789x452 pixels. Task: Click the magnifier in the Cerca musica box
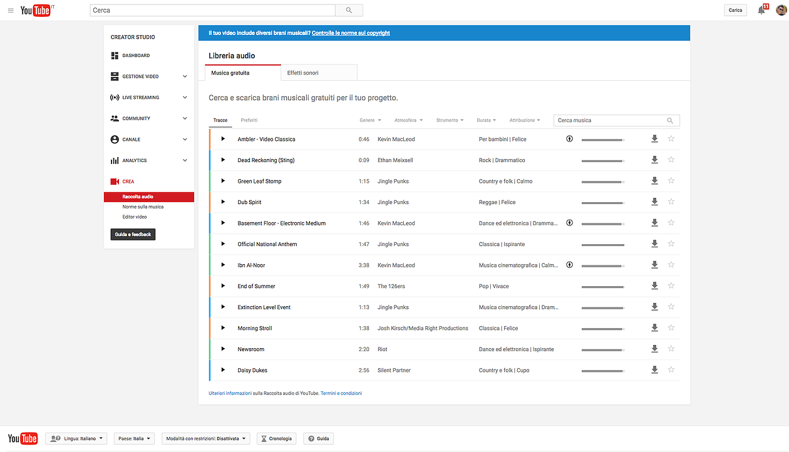(x=670, y=121)
